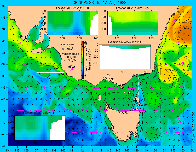
Task: Open the lat=-38 temperature section inset
Action: pyautogui.click(x=73, y=23)
